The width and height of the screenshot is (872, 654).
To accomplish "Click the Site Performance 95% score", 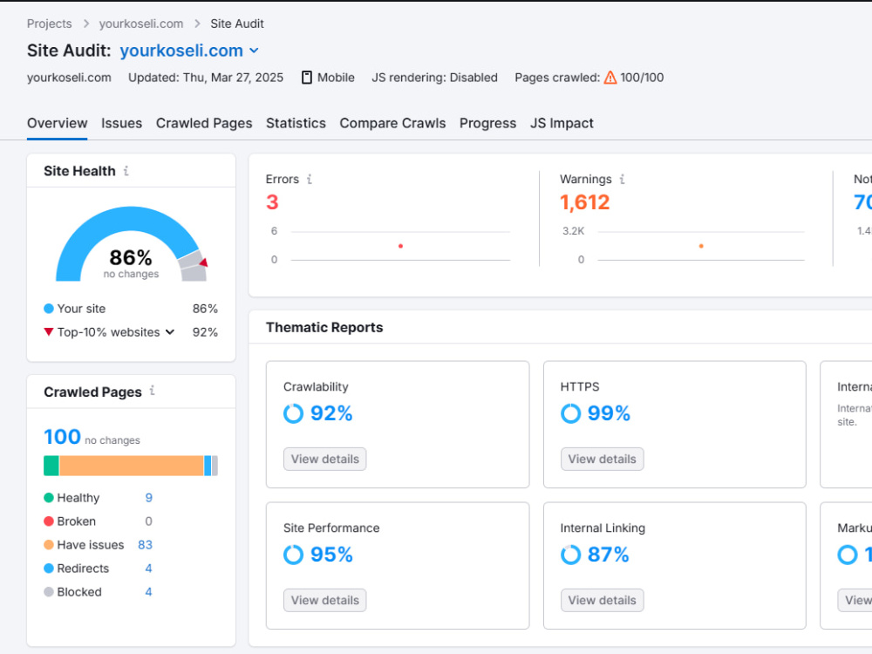I will coord(331,555).
